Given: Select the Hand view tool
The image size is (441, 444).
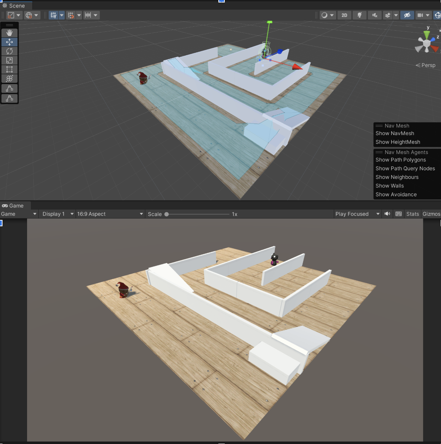Looking at the screenshot, I should point(10,33).
